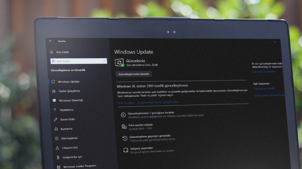Click the pause icon for 7-day update pause
The image size is (302, 169).
(123, 115)
